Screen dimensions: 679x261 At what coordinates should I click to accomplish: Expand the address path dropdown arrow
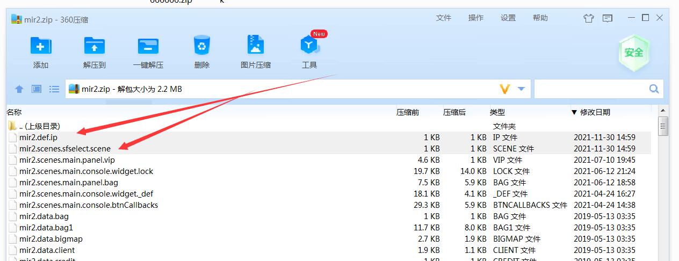(521, 89)
